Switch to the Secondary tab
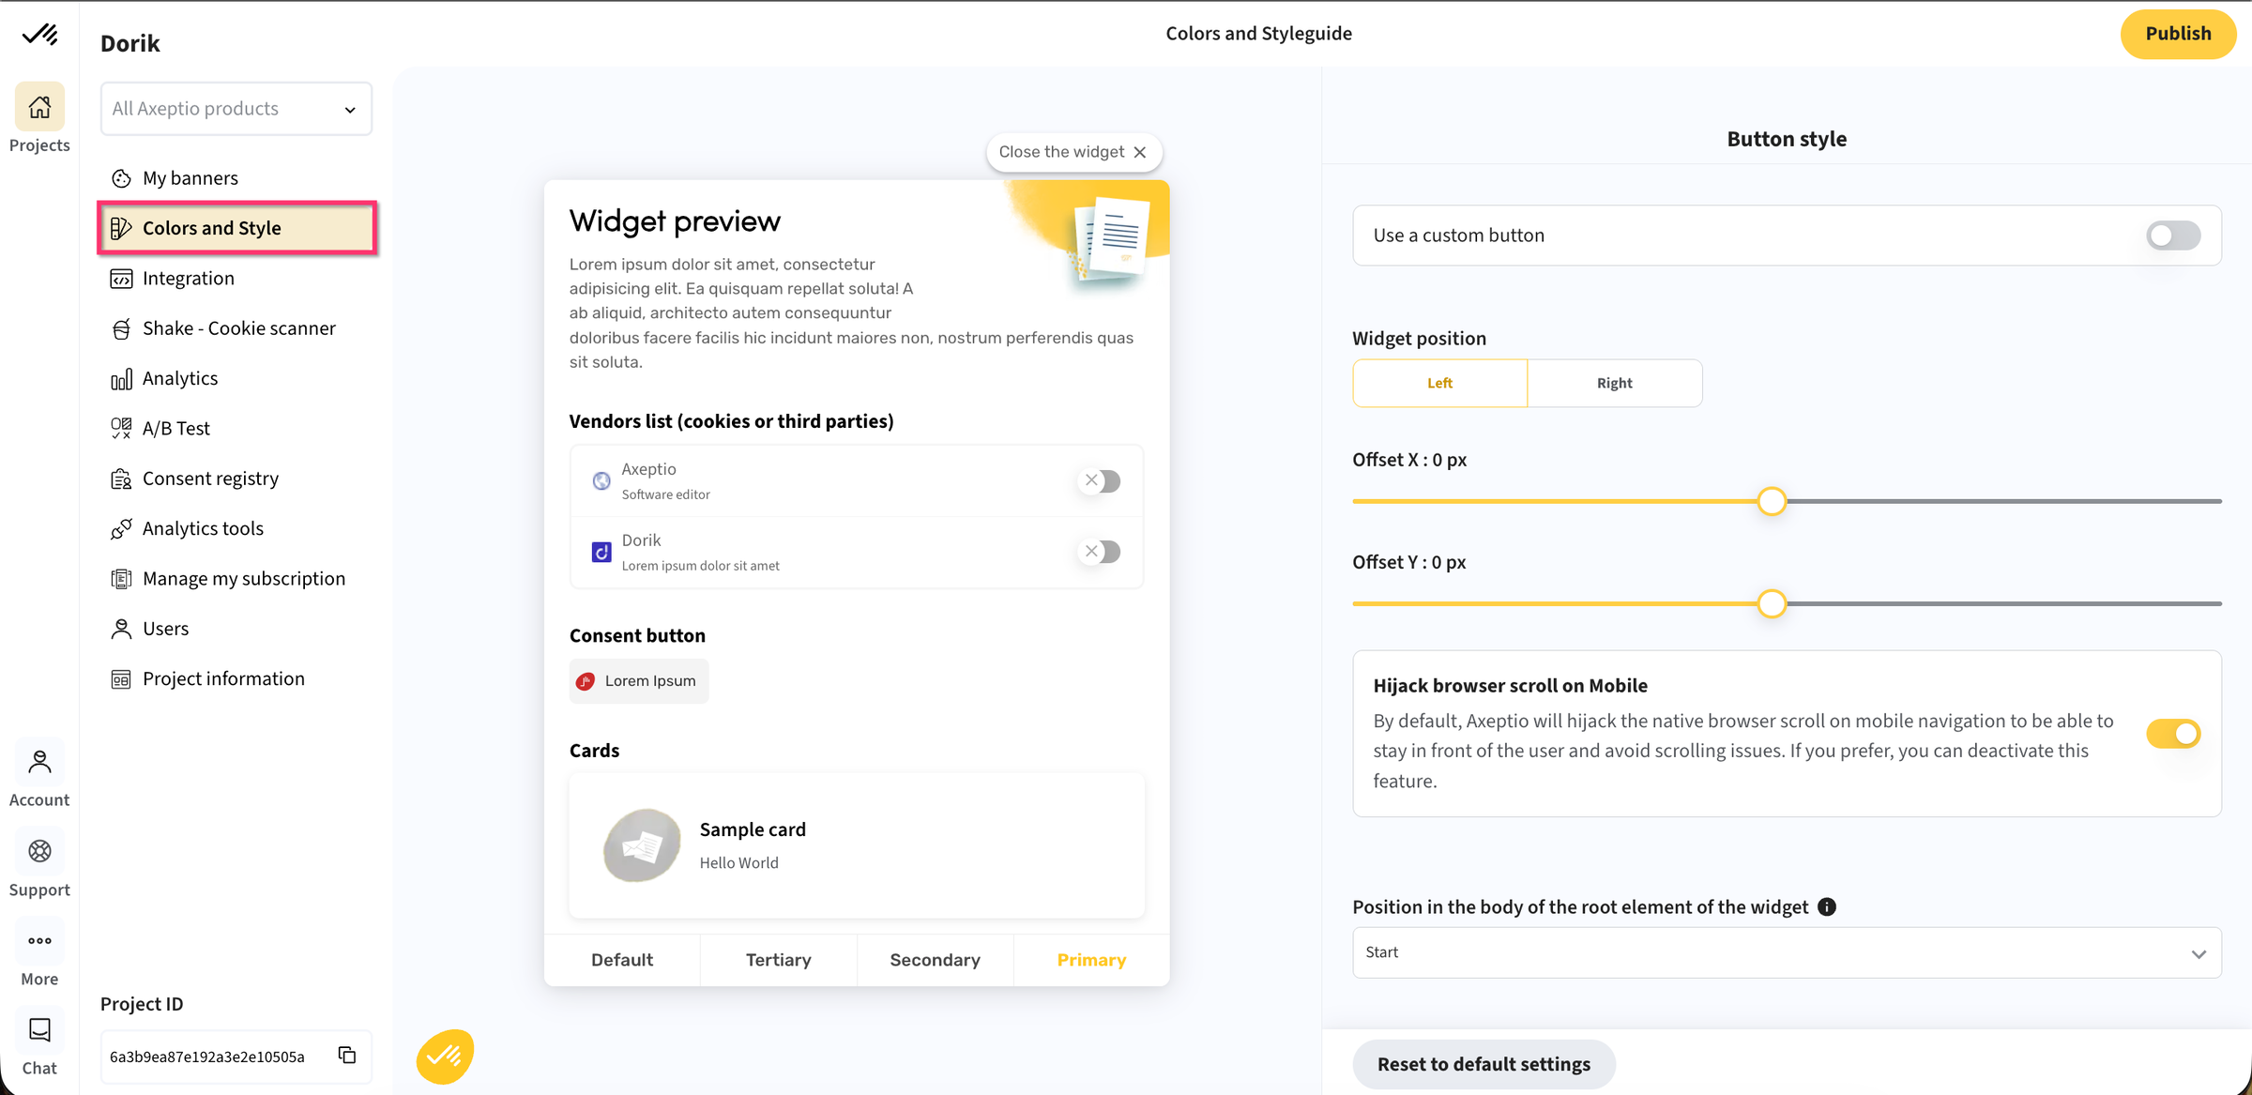Viewport: 2252px width, 1095px height. (x=936, y=960)
